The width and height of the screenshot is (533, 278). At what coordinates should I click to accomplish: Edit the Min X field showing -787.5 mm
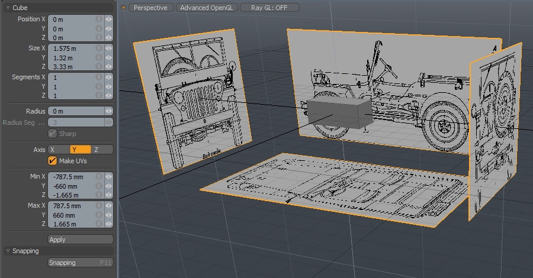pyautogui.click(x=76, y=176)
